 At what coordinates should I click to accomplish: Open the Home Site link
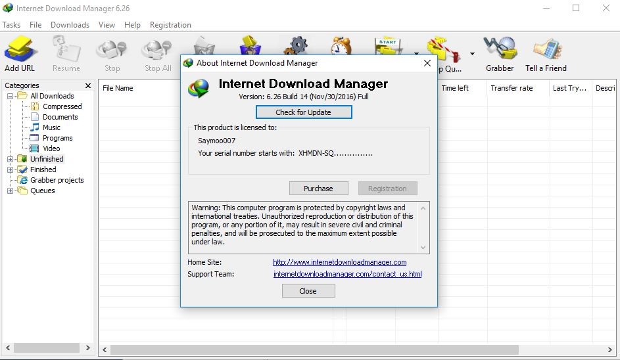click(x=340, y=262)
